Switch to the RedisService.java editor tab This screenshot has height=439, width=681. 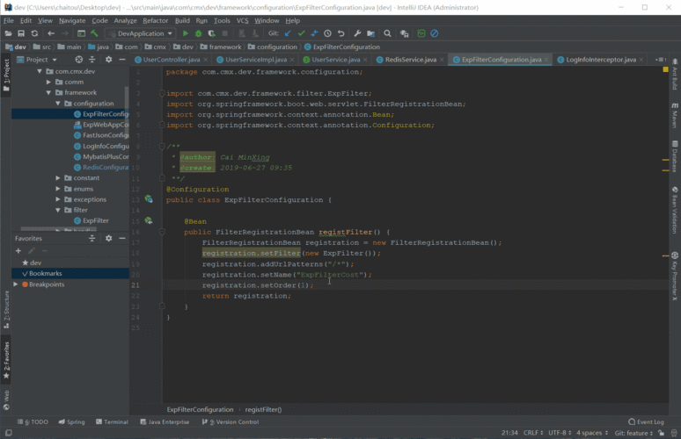[x=410, y=60]
